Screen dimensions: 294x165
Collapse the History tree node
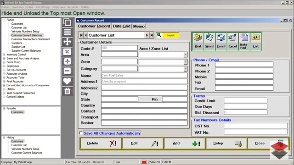click(4, 137)
